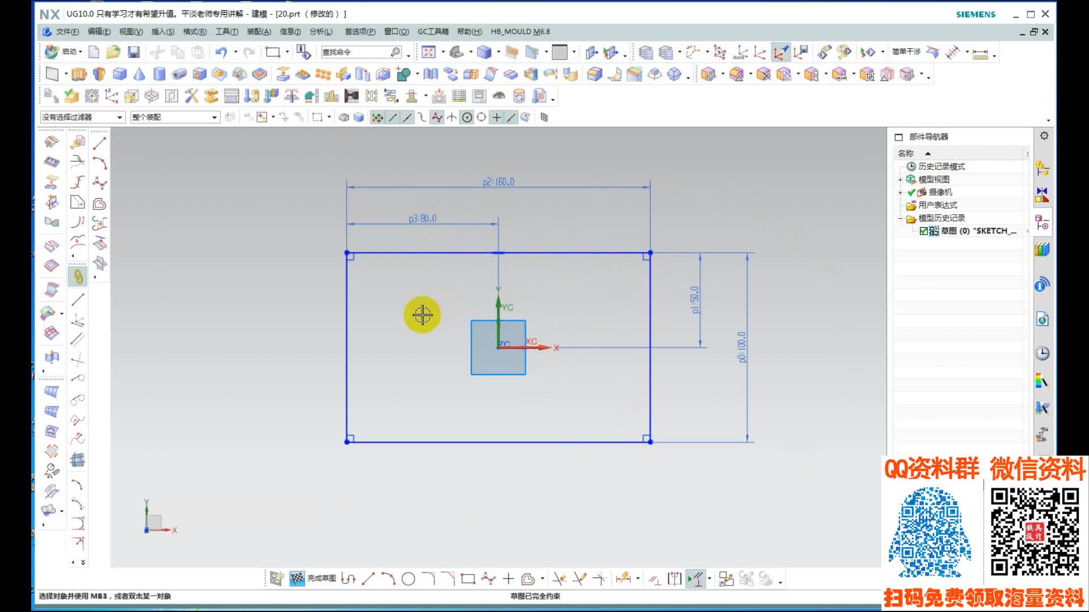Click the 查找命令 command search field
The height and width of the screenshot is (612, 1089).
pyautogui.click(x=354, y=52)
